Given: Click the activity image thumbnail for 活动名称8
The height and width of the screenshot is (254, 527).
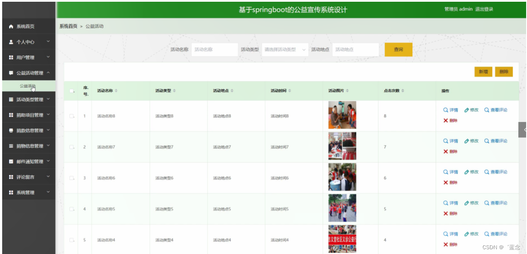Looking at the screenshot, I should tap(342, 115).
